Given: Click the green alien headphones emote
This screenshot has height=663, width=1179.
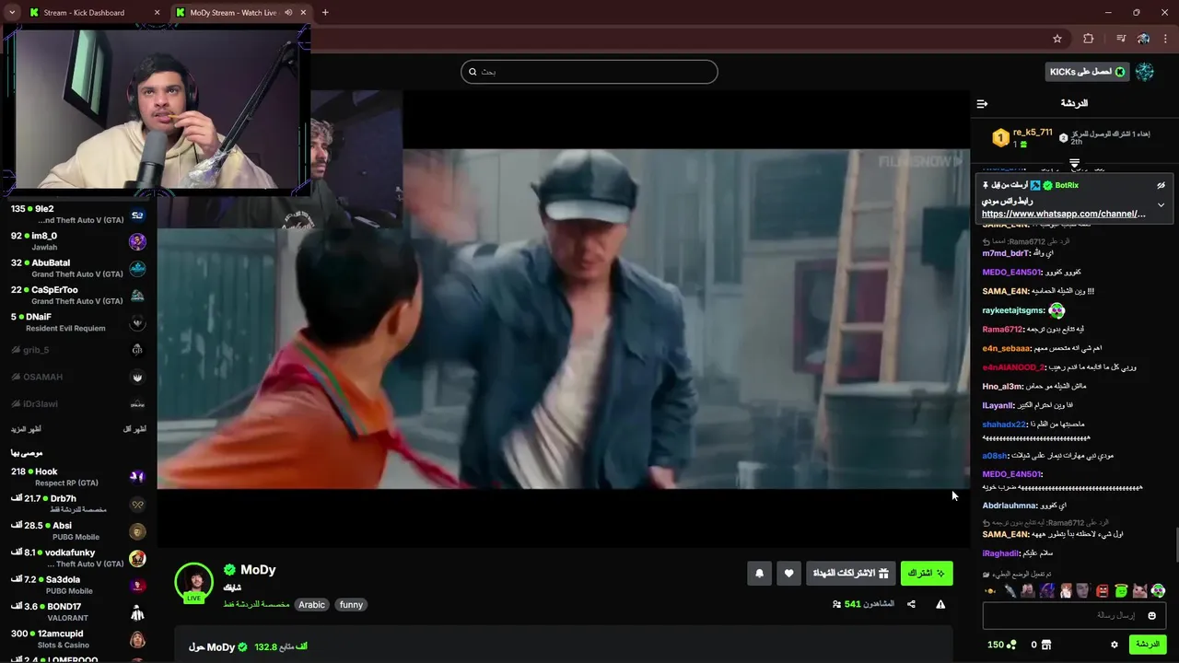Looking at the screenshot, I should click(1158, 590).
